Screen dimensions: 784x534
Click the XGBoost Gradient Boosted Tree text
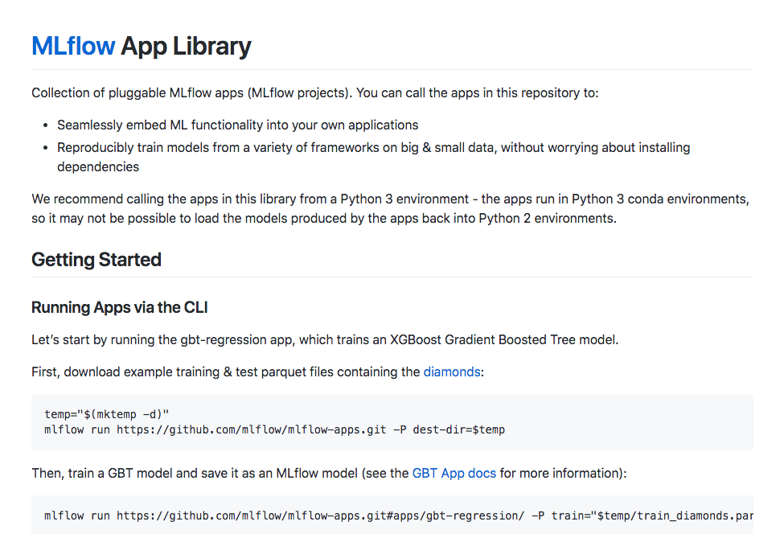coord(503,339)
